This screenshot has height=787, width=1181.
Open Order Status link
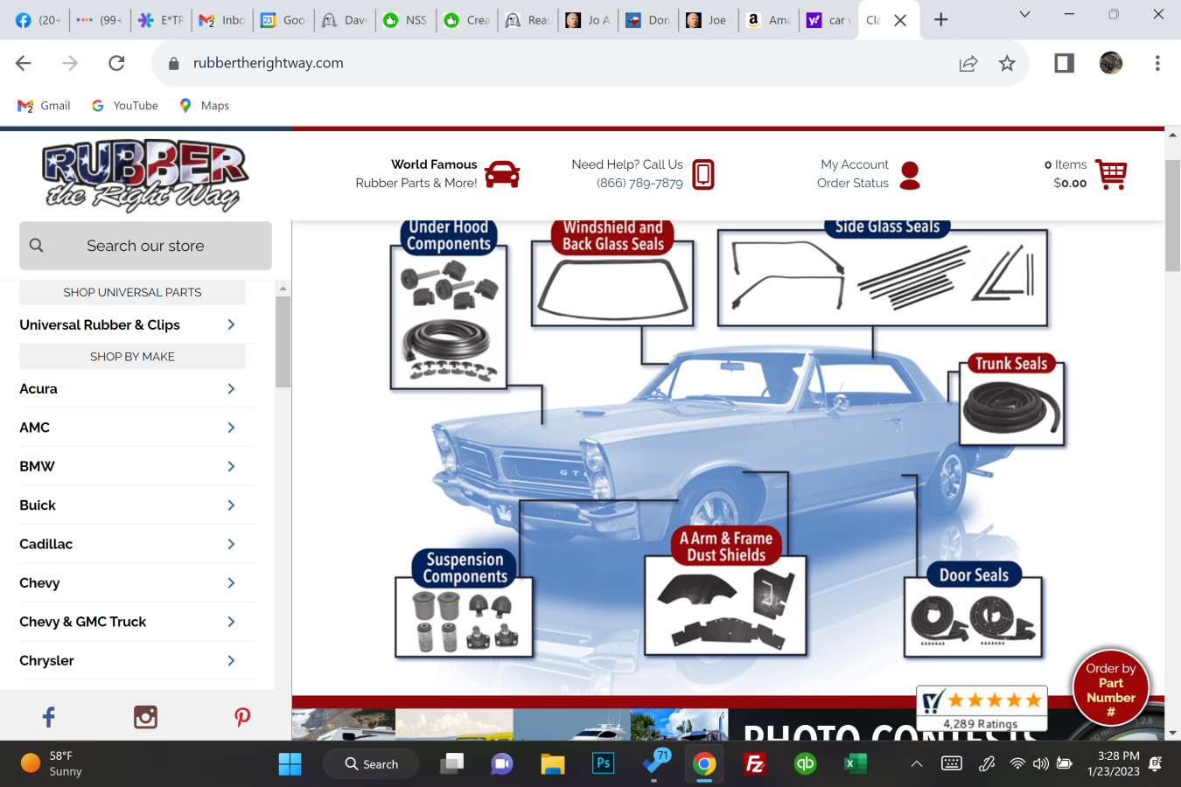click(853, 183)
